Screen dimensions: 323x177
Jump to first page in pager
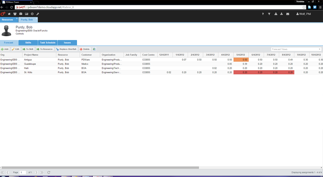tap(2, 172)
